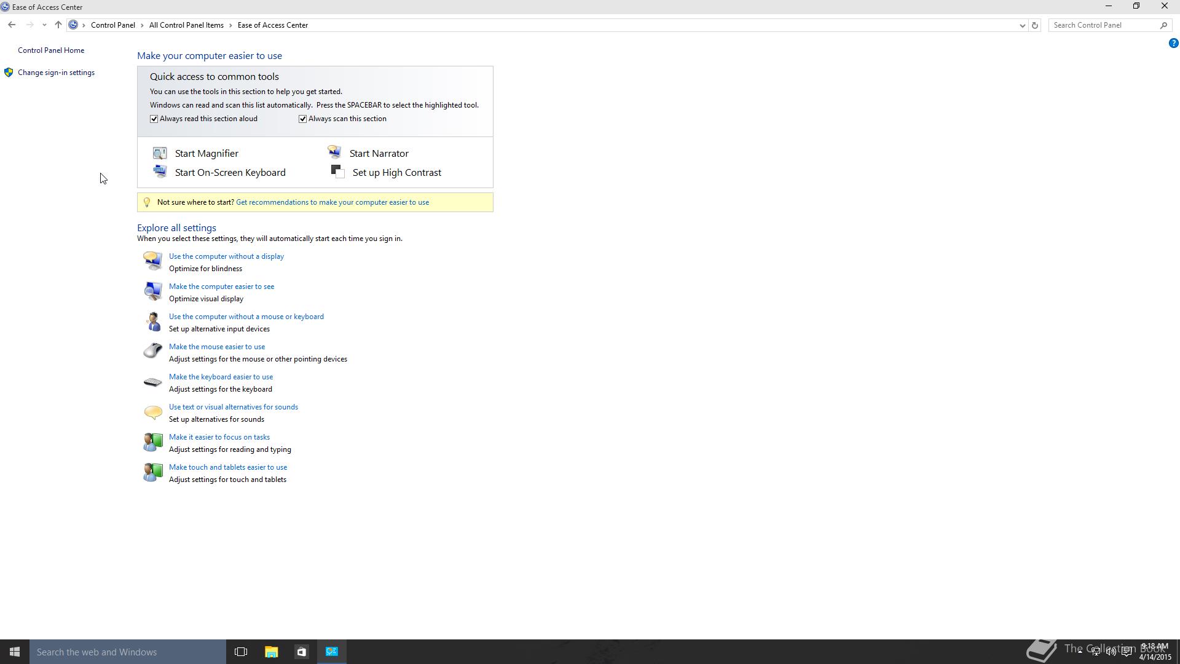The width and height of the screenshot is (1180, 664).
Task: Open 'Make the keyboard easier to use' link
Action: [221, 377]
